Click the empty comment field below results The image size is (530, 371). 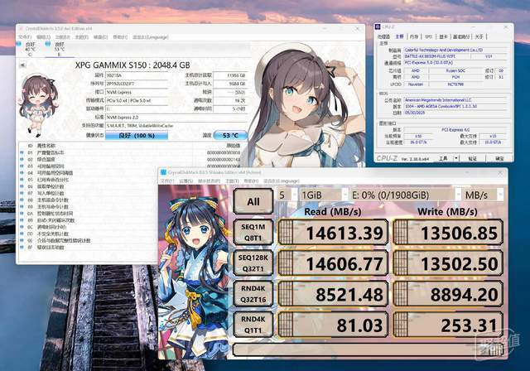(368, 349)
